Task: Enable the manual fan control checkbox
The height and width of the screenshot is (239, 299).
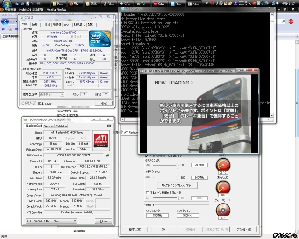Action: click(147, 193)
